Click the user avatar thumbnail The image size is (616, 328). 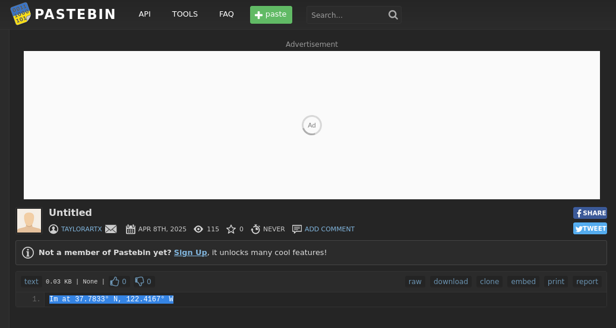(x=29, y=221)
